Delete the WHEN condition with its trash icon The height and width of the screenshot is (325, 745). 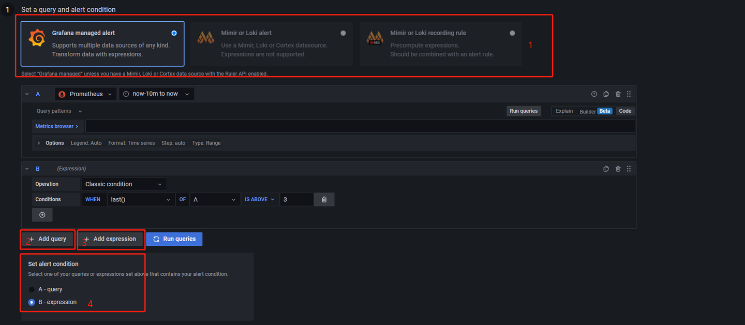tap(323, 199)
